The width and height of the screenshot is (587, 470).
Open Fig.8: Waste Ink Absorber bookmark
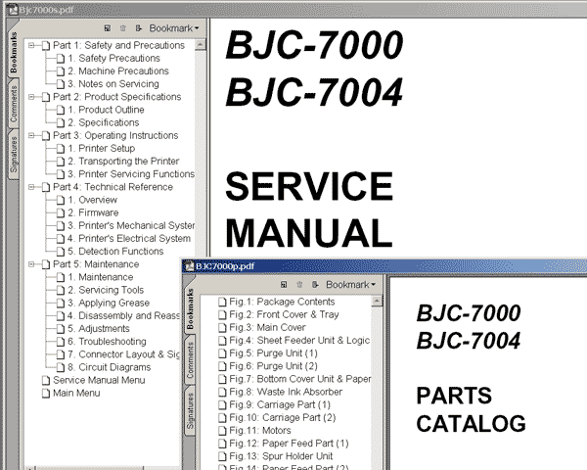(286, 392)
